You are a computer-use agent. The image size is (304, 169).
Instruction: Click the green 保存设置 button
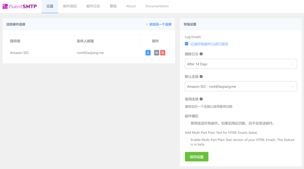(x=196, y=157)
